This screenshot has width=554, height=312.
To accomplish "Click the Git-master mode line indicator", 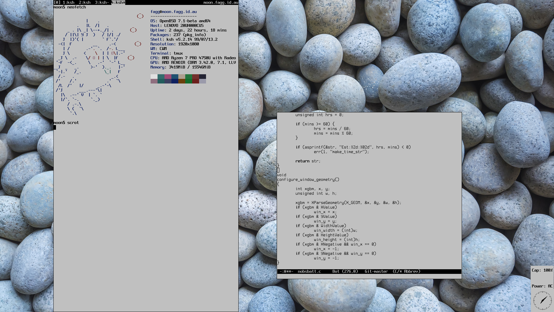I will (x=376, y=271).
